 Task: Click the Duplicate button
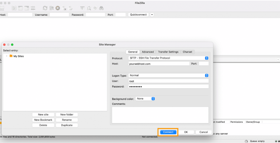pyautogui.click(x=67, y=125)
